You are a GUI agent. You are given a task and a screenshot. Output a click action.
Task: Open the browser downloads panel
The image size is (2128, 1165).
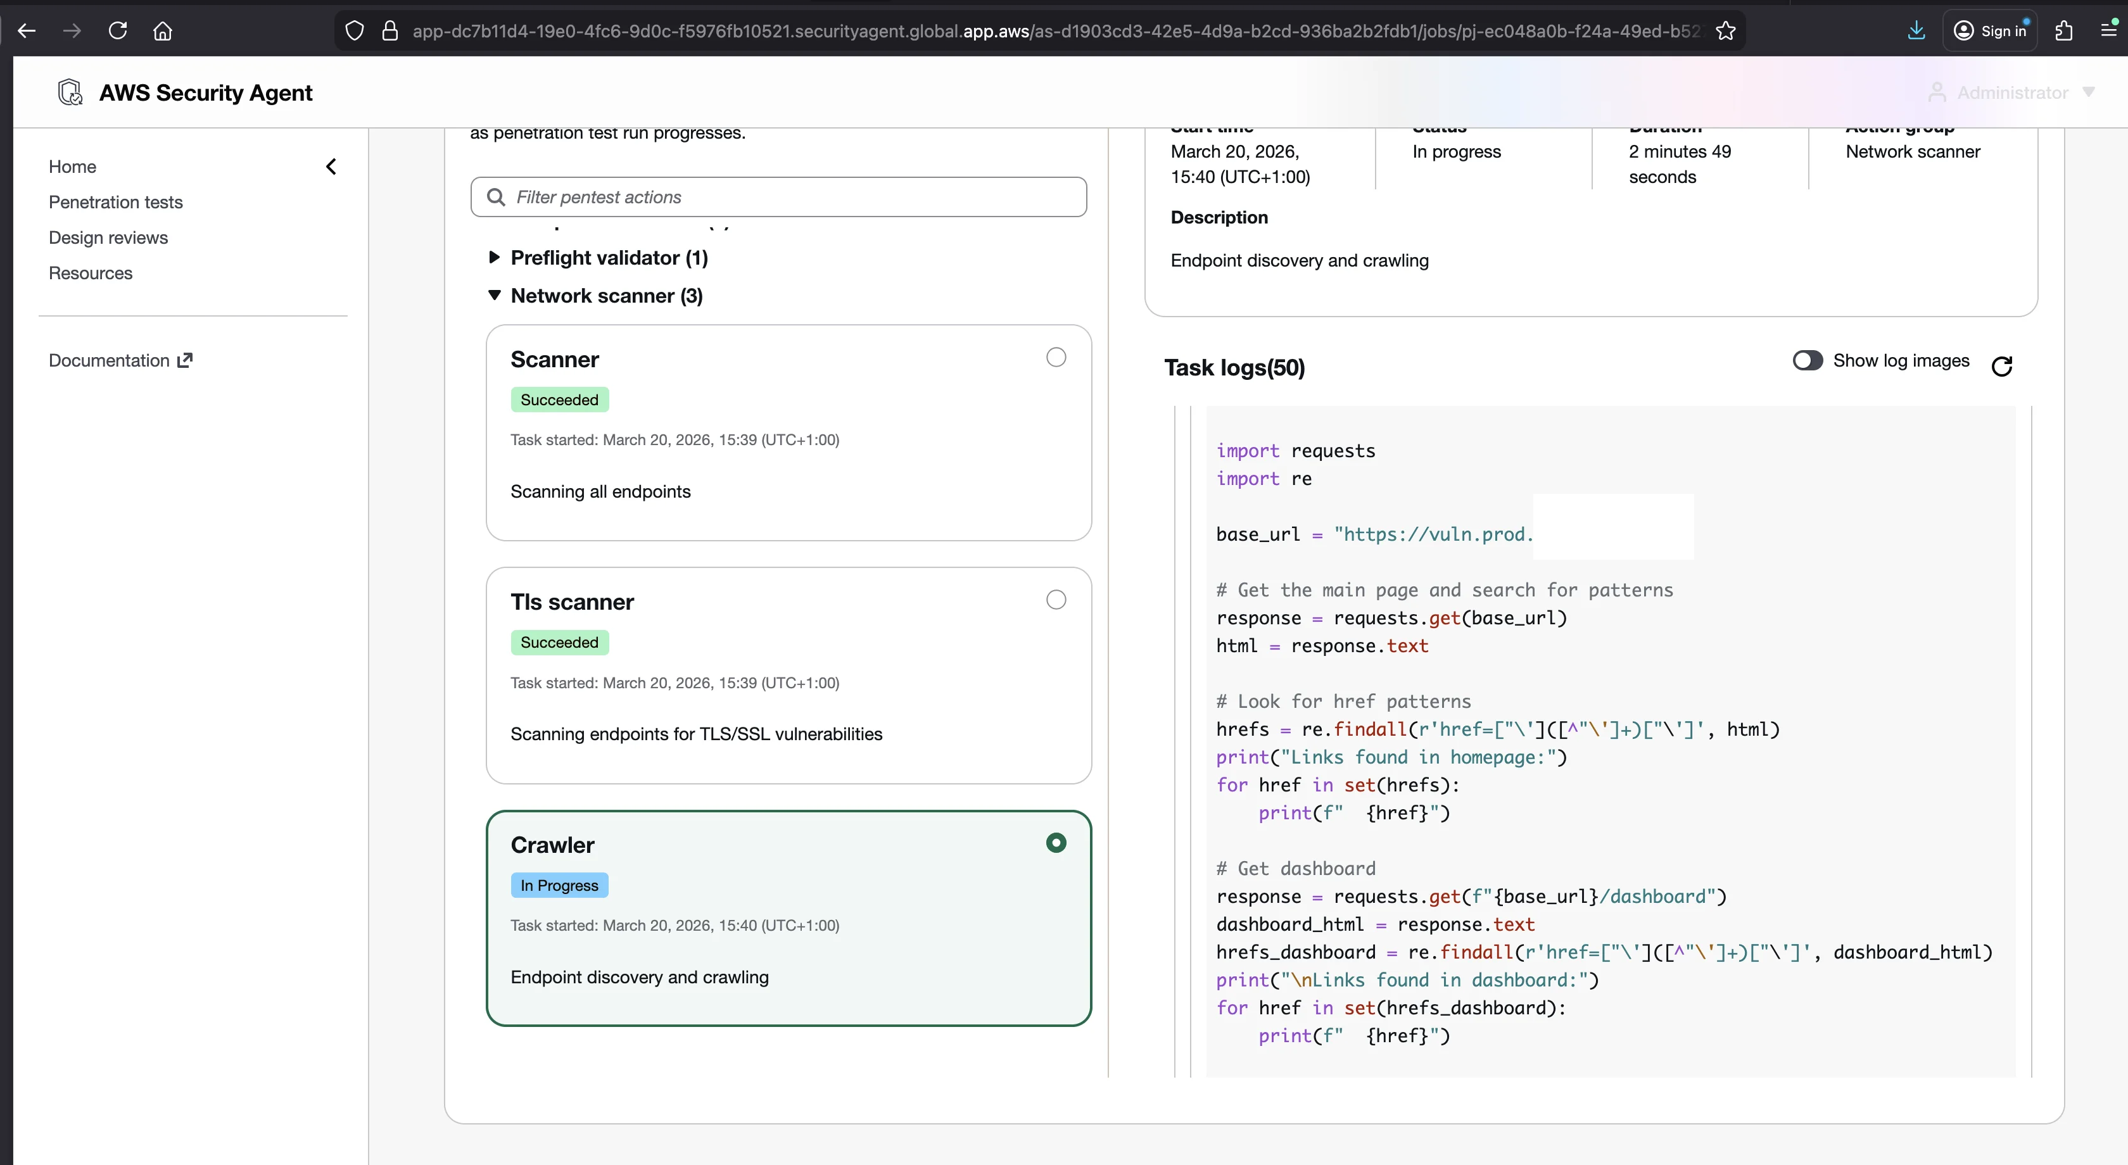pos(1916,32)
